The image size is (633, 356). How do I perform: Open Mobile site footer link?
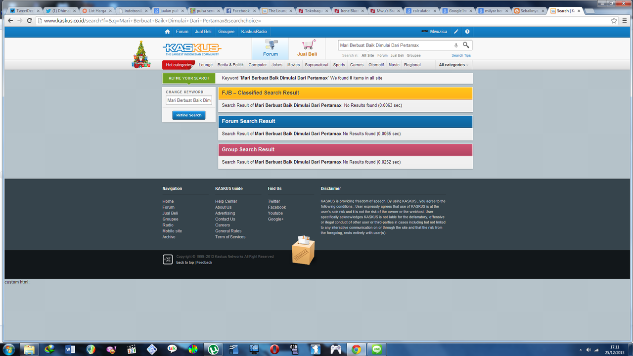(172, 231)
